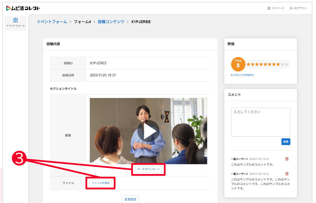
Task: Click the ログアウト link
Action: point(298,8)
